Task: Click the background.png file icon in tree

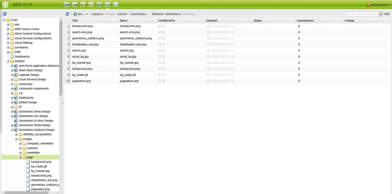Action: [x=28, y=162]
